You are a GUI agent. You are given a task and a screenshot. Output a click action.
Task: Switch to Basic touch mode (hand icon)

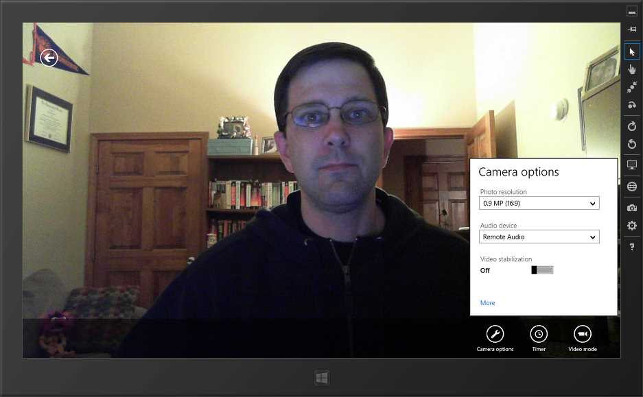(x=631, y=69)
